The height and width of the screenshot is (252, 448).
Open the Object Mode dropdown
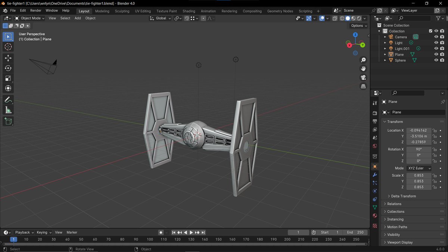[29, 18]
